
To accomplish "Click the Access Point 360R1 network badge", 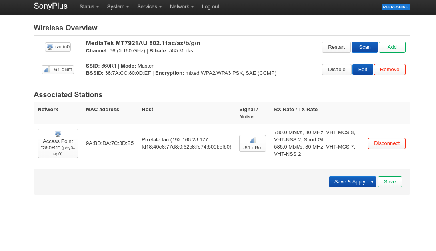I will tap(58, 143).
